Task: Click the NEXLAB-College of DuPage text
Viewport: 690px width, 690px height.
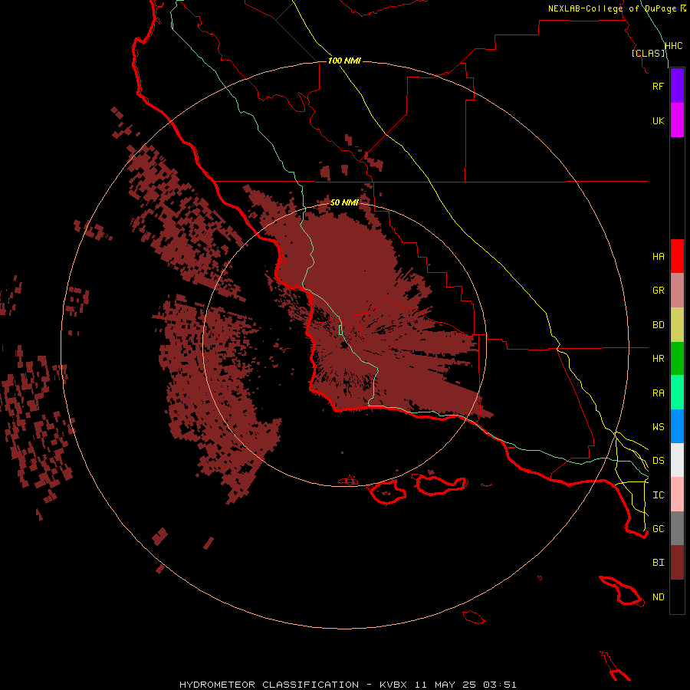Action: [612, 8]
